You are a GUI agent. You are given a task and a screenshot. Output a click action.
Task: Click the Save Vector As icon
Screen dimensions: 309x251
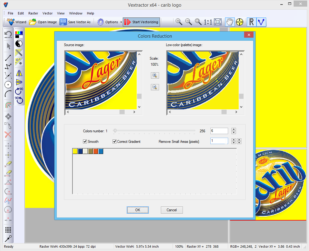[63, 22]
